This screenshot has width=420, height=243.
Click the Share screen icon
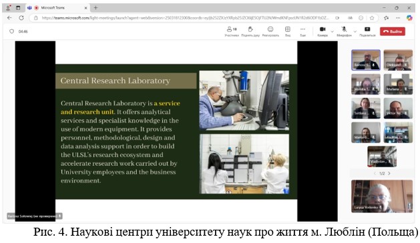pyautogui.click(x=367, y=29)
